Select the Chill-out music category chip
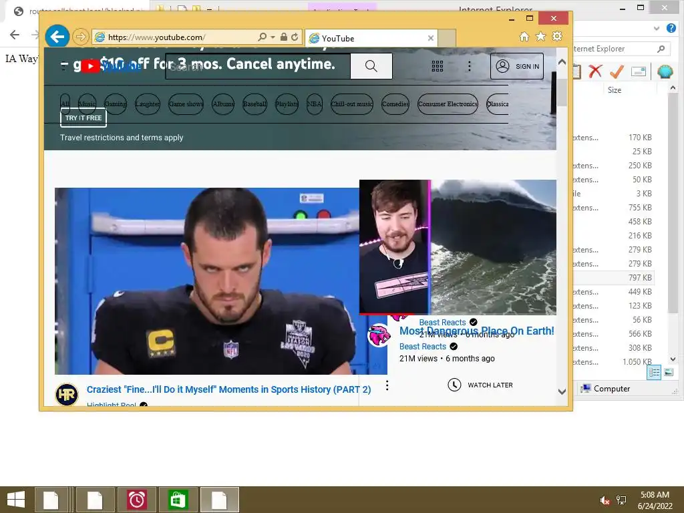The width and height of the screenshot is (684, 513). [352, 104]
